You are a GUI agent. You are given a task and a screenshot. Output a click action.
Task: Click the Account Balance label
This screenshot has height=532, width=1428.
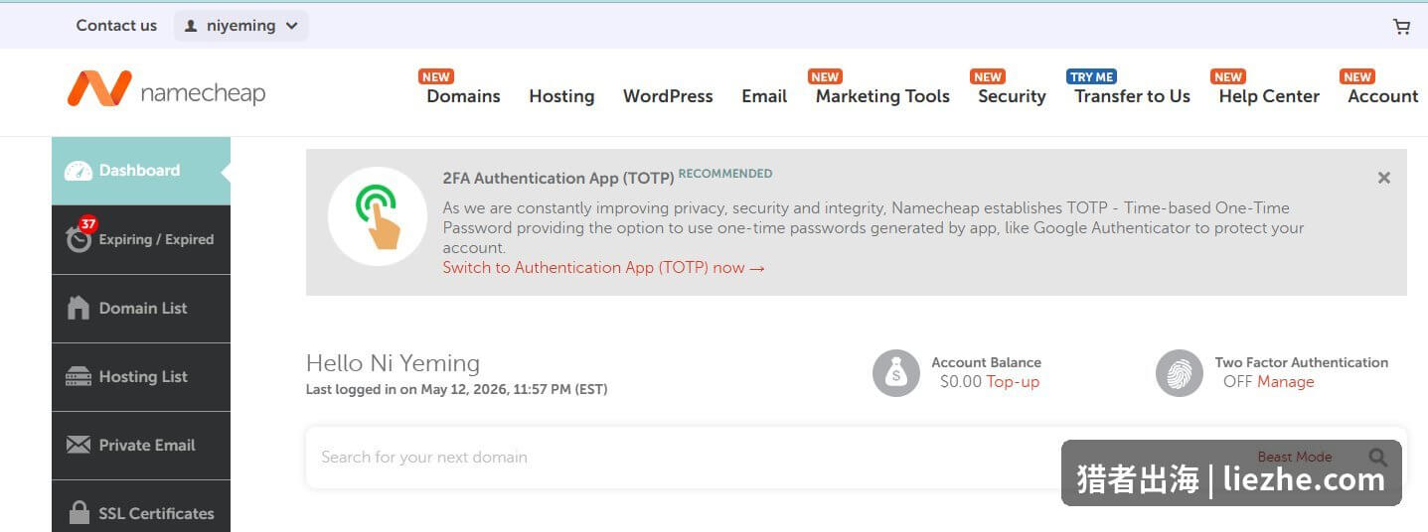click(986, 362)
